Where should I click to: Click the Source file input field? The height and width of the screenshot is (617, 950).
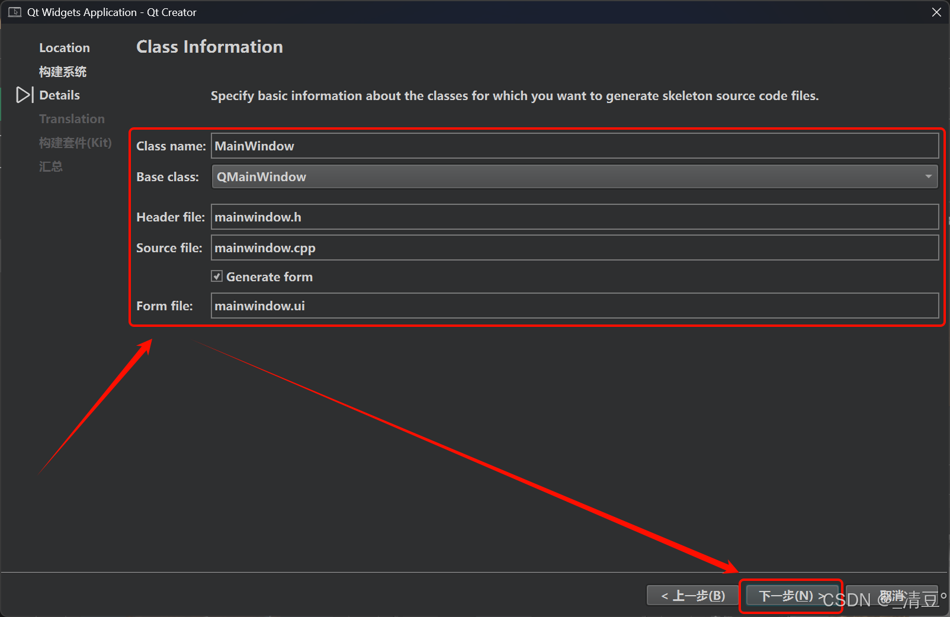tap(575, 248)
